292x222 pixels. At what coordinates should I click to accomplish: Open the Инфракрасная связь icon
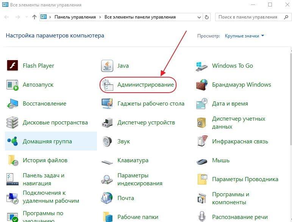[202, 141]
